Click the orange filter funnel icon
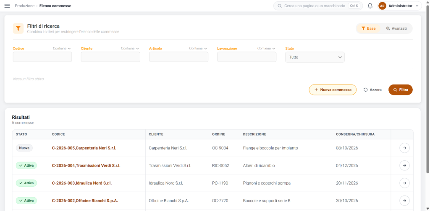Screen dimensions: 430x211 pyautogui.click(x=18, y=28)
